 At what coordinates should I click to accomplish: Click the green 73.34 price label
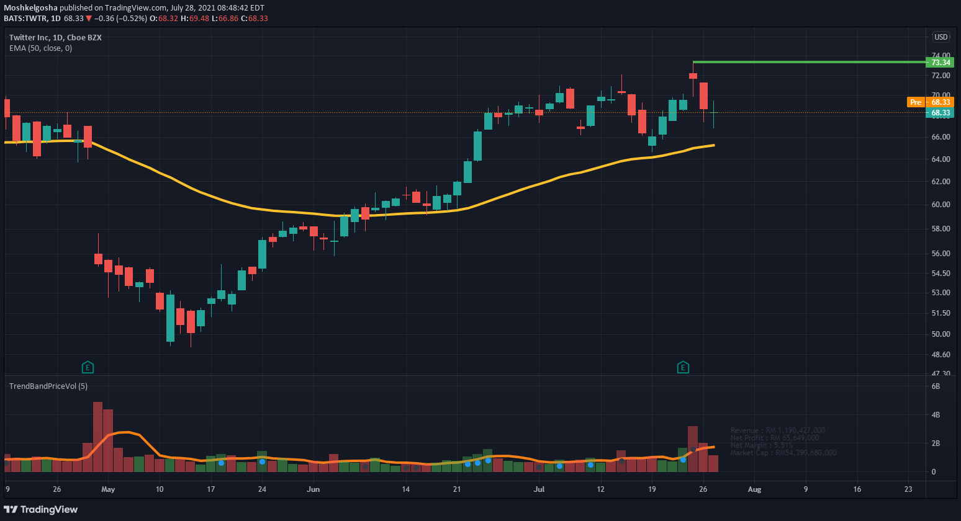[941, 62]
